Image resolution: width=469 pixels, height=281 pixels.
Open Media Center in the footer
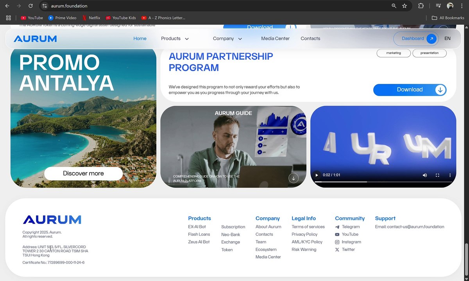[269, 257]
